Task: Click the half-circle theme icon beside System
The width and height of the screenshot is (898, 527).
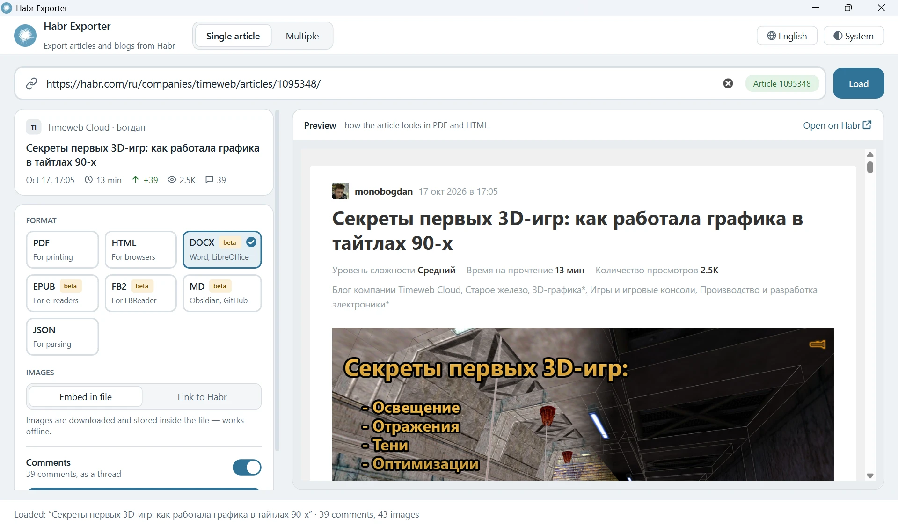Action: 838,36
